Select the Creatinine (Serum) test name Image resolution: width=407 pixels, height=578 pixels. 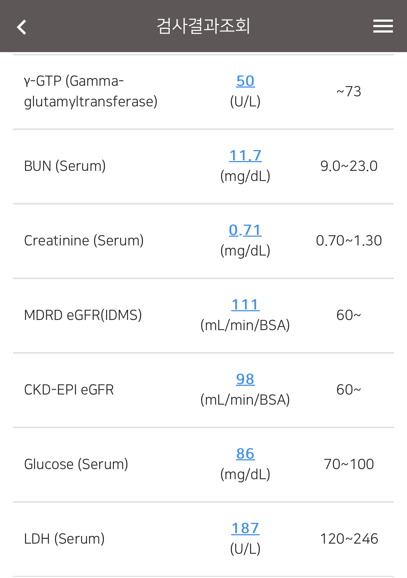click(x=84, y=241)
